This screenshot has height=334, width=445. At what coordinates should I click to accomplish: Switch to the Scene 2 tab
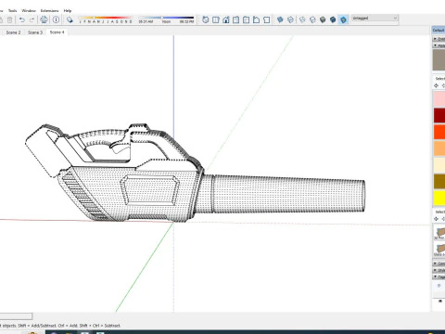tap(13, 32)
